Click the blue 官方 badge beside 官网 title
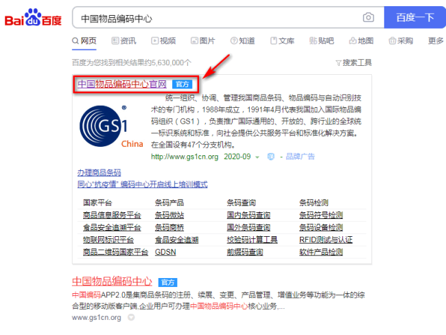 tap(182, 84)
